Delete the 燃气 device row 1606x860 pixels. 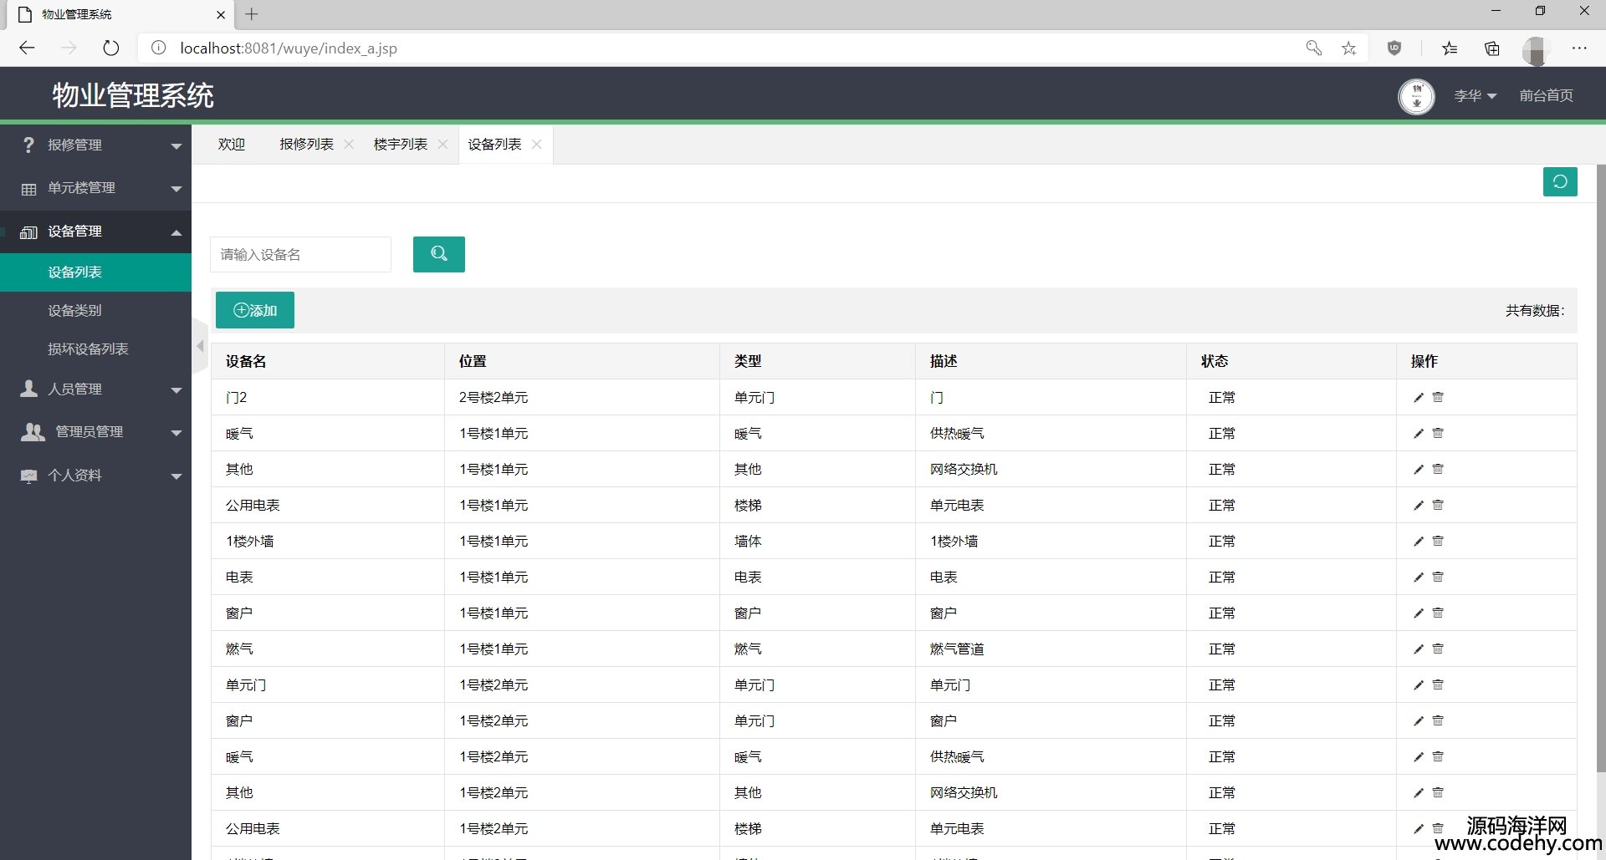tap(1438, 649)
